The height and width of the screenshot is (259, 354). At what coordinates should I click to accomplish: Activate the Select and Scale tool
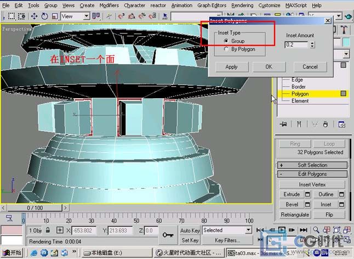click(x=55, y=16)
